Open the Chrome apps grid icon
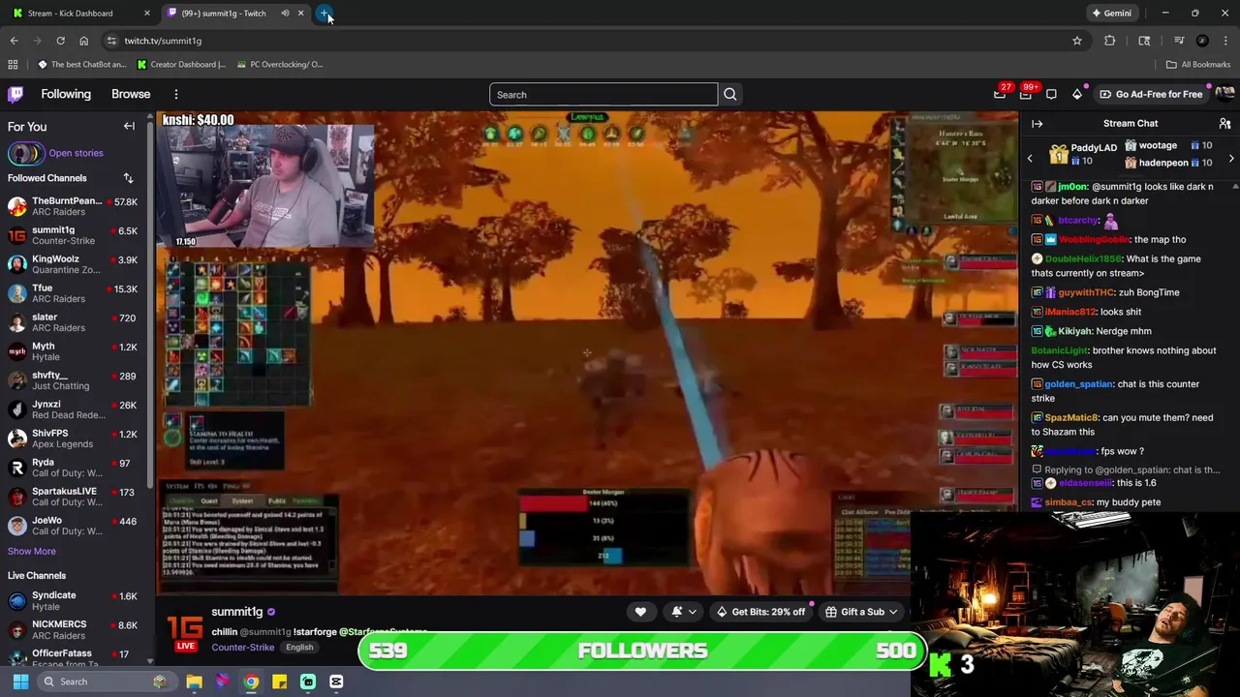The height and width of the screenshot is (697, 1240). (13, 64)
